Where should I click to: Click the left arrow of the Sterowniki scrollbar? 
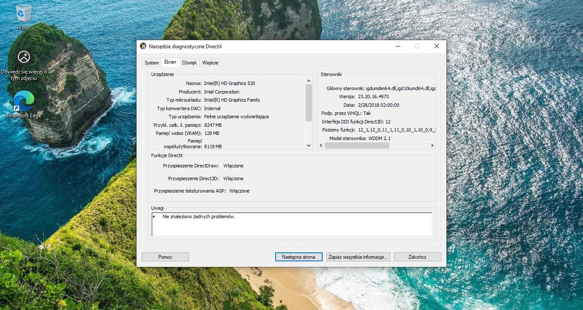[x=321, y=146]
